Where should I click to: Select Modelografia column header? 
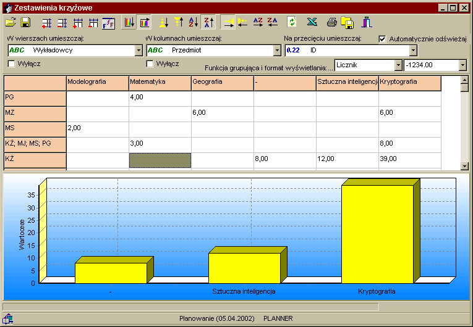(x=98, y=83)
